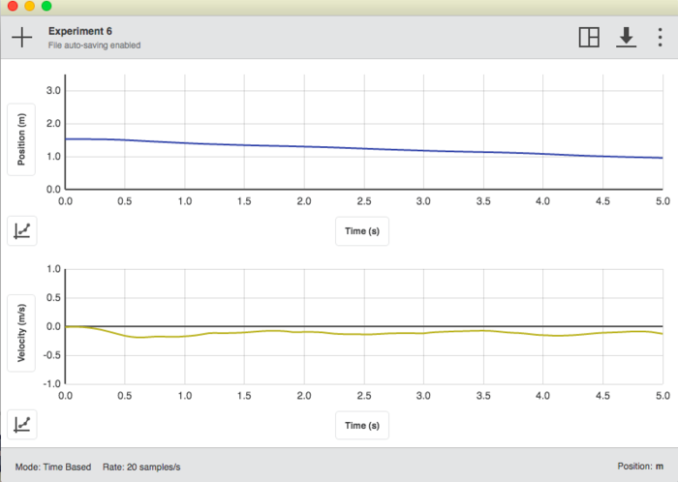Select Time (s) label under Velocity graph
The height and width of the screenshot is (482, 678).
[x=362, y=425]
